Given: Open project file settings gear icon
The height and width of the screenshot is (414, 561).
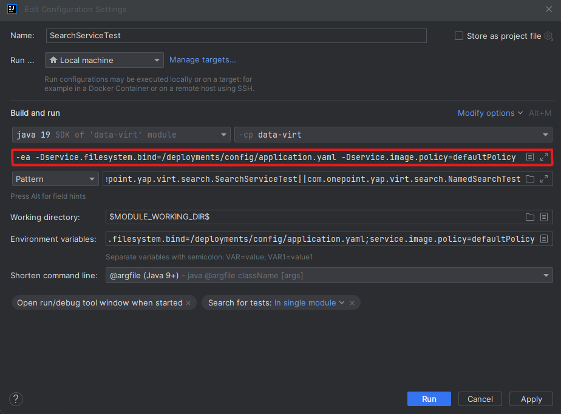Looking at the screenshot, I should (548, 36).
